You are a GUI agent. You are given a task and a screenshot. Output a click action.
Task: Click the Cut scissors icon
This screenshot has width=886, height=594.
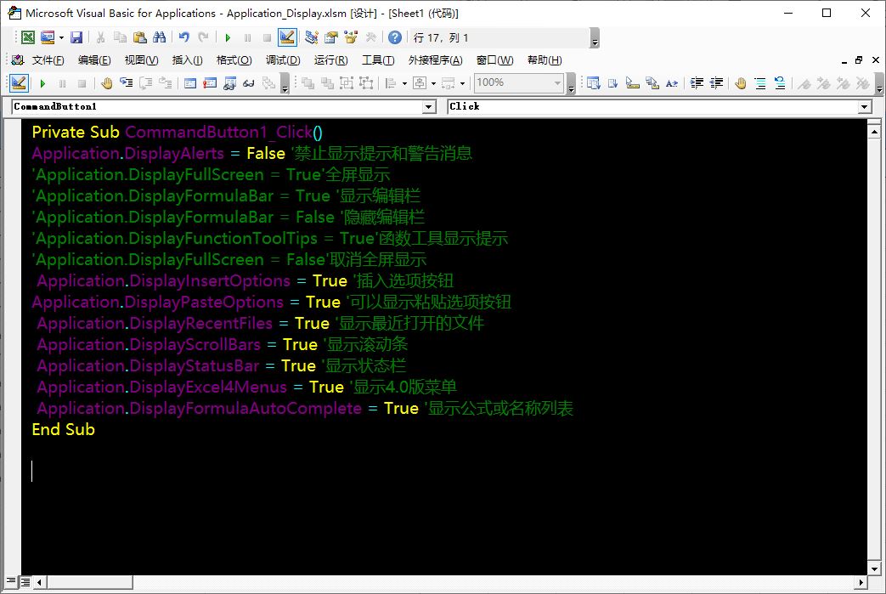tap(100, 38)
